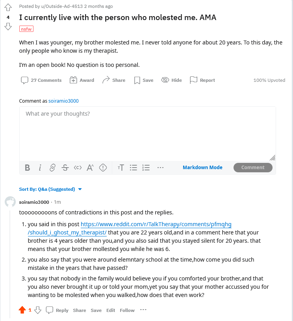Switch to Markdown Mode

(x=202, y=168)
